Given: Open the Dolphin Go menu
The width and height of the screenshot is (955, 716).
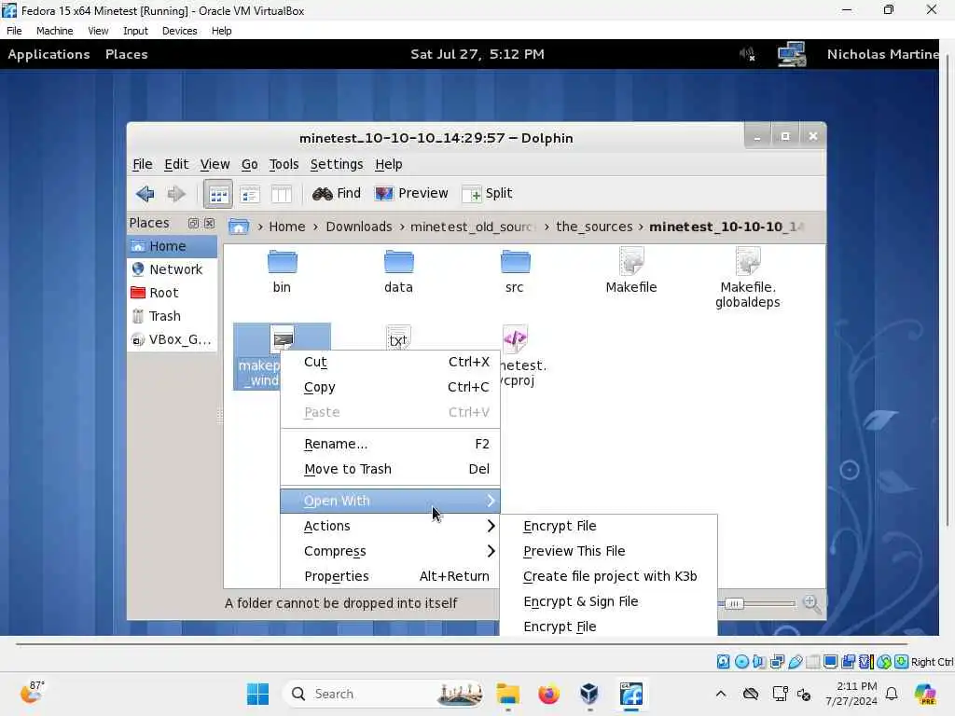Looking at the screenshot, I should pos(250,164).
